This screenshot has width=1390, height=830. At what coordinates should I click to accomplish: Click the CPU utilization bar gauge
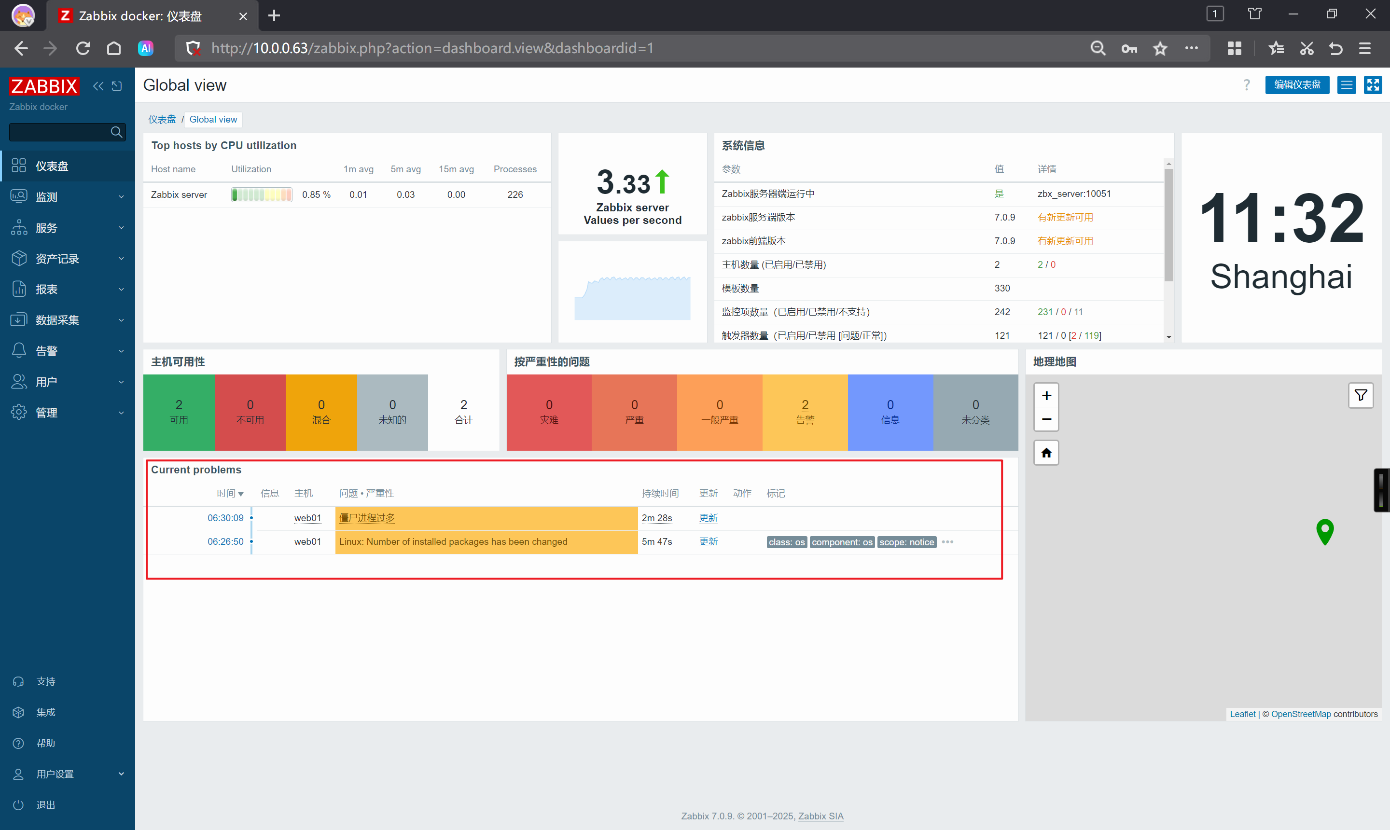(262, 194)
